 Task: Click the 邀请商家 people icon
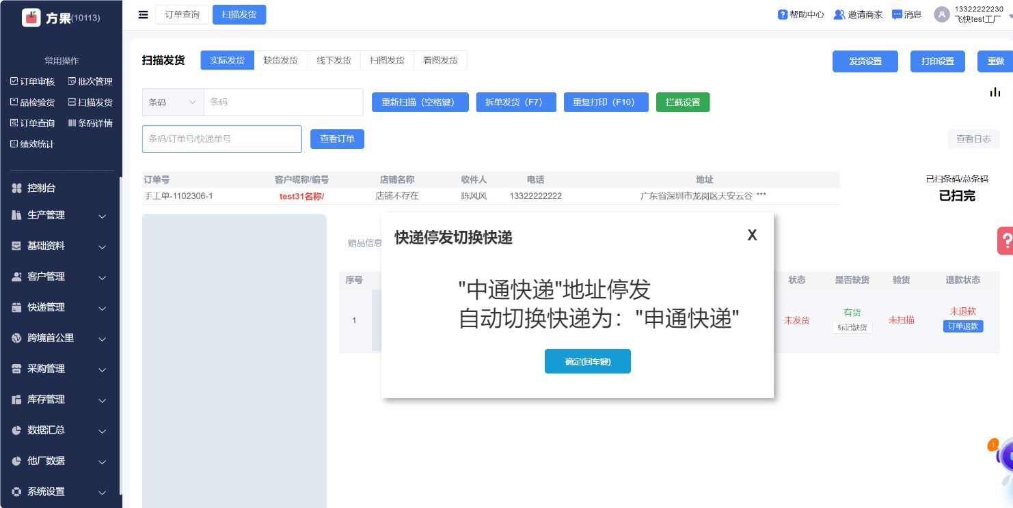point(839,14)
